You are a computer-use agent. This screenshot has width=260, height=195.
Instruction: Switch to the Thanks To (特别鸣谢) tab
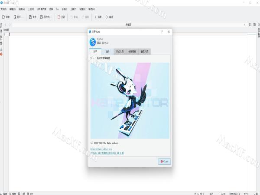(132, 52)
